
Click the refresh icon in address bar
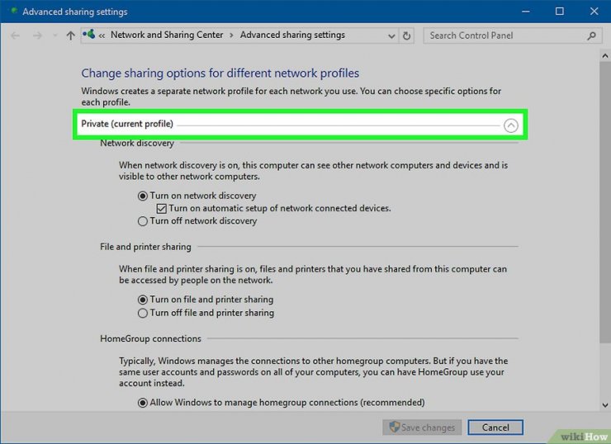point(406,36)
